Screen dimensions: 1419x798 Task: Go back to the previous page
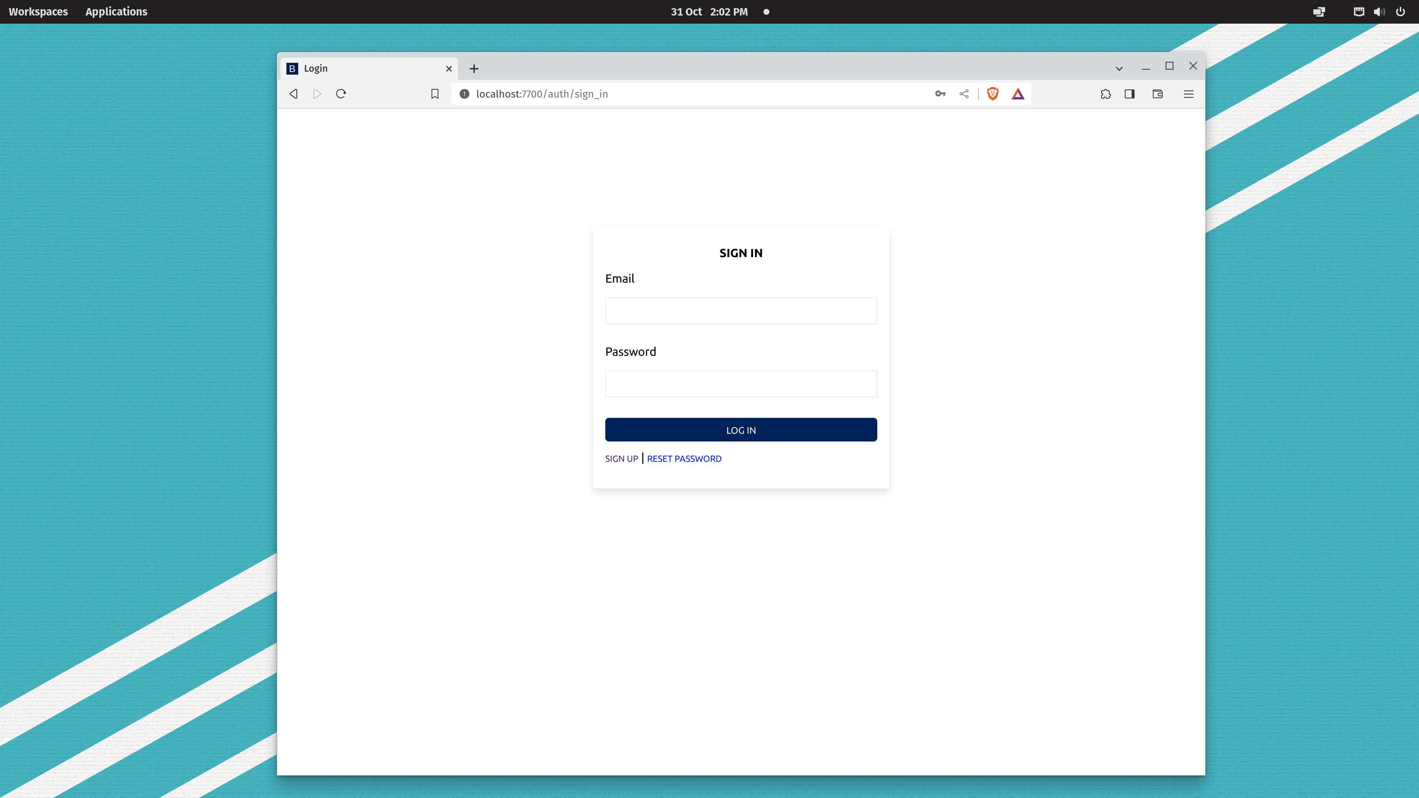point(294,94)
